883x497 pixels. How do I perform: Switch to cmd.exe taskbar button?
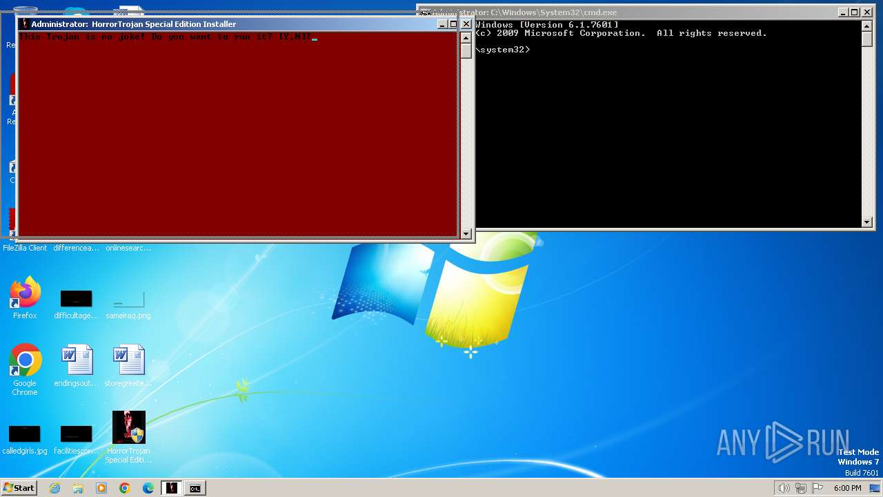[x=195, y=488]
